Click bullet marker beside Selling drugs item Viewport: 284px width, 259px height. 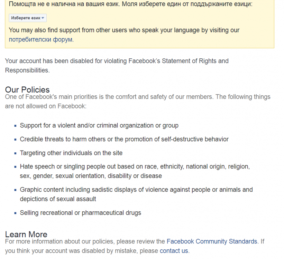(x=16, y=213)
